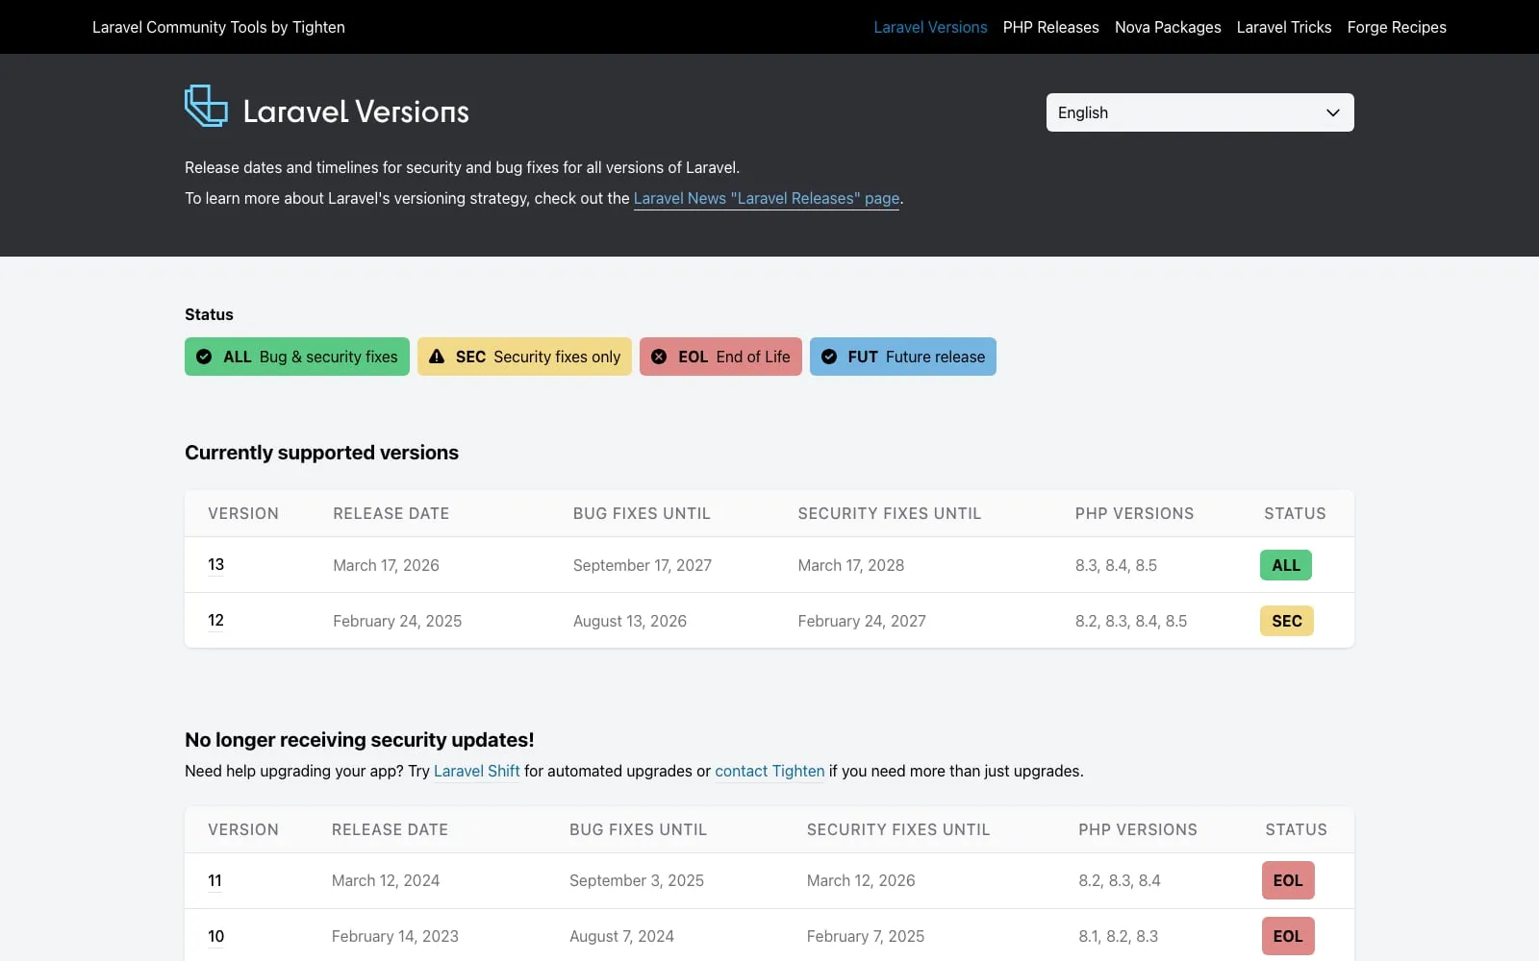Click RELEASE DATE header in unsupported table
The image size is (1539, 961).
pyautogui.click(x=390, y=829)
